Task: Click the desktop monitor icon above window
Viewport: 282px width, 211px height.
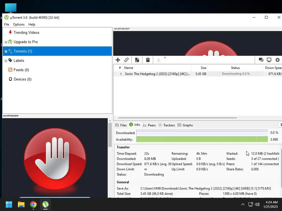Action: click(x=11, y=8)
